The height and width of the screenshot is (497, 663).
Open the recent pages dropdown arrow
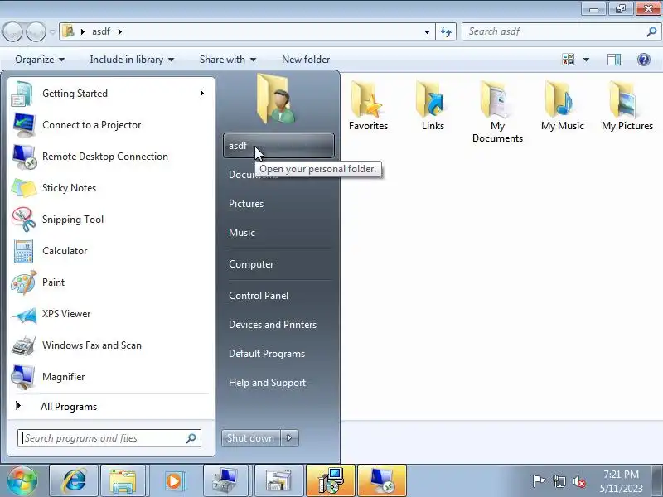click(x=52, y=31)
